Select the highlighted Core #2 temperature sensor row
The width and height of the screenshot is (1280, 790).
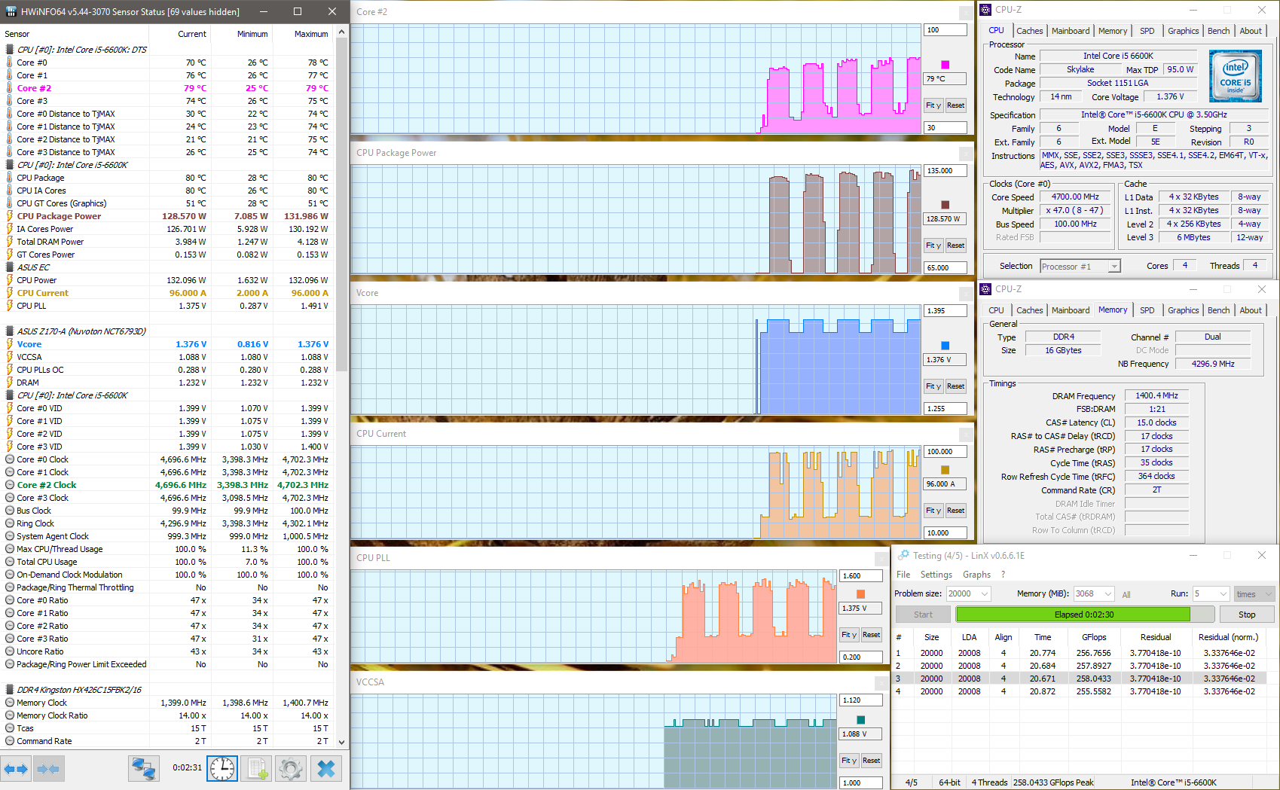tap(166, 88)
